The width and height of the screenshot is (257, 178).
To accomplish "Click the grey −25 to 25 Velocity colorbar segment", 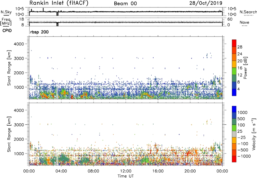I will click(x=234, y=134).
